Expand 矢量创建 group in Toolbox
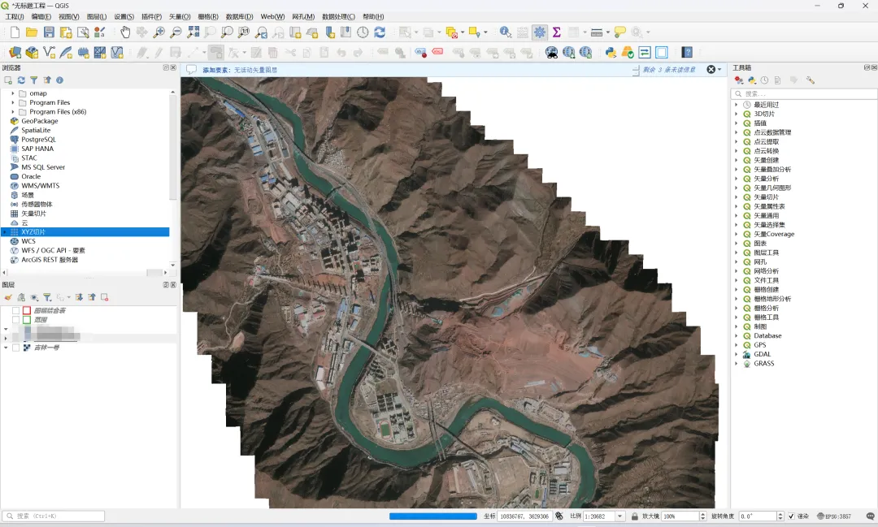This screenshot has height=527, width=878. (x=737, y=160)
